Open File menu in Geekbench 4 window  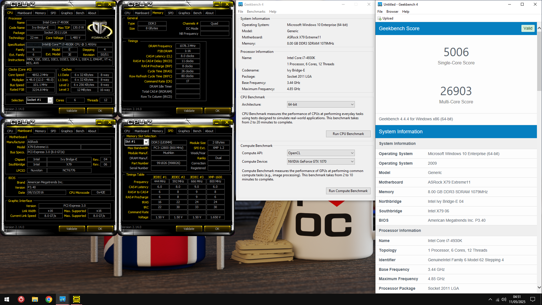[x=241, y=12]
